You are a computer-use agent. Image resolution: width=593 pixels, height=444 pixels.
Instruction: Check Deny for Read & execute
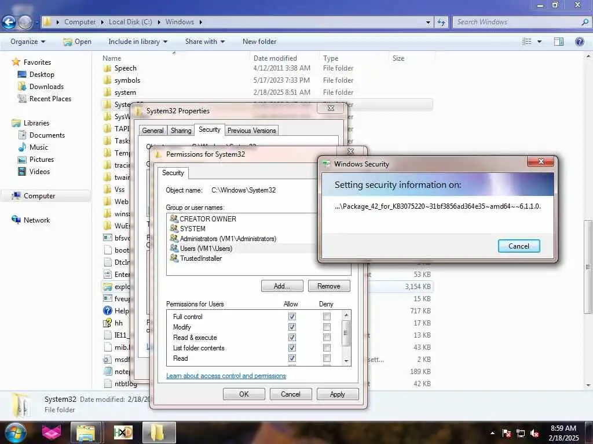tap(327, 337)
